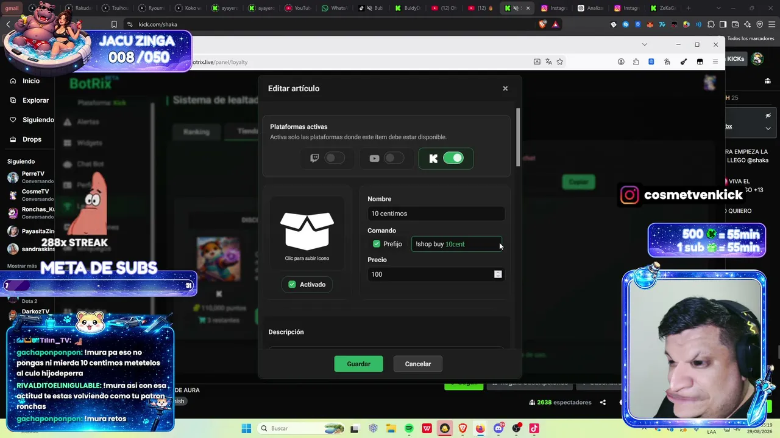Viewport: 780px width, 438px height.
Task: Open PerreTV channel in Siguiendo list
Action: coord(30,177)
